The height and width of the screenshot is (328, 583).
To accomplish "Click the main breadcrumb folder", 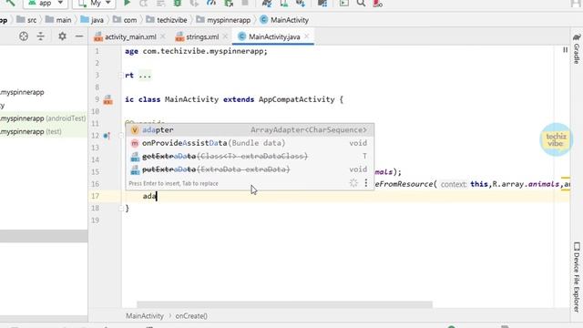I will pos(58,20).
